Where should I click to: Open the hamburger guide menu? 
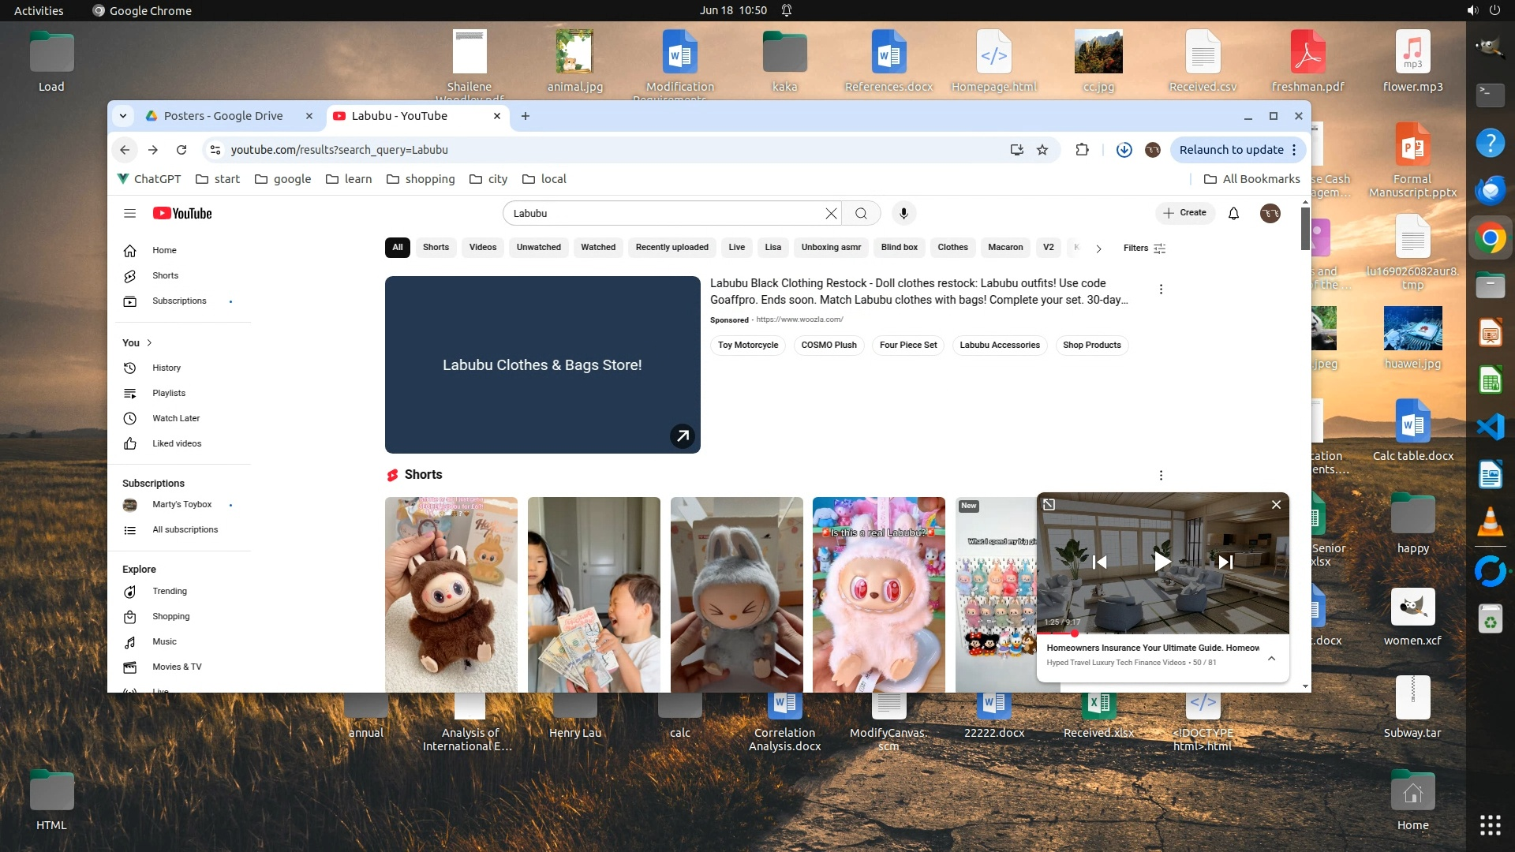[x=130, y=213]
